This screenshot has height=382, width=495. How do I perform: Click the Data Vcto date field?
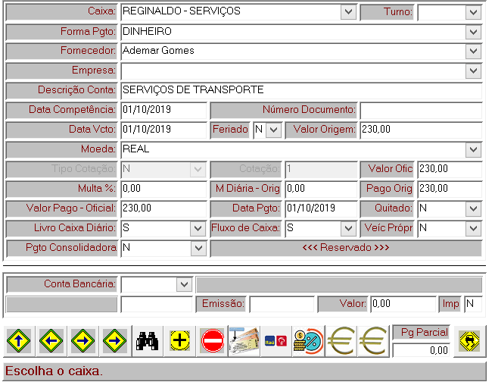click(163, 130)
